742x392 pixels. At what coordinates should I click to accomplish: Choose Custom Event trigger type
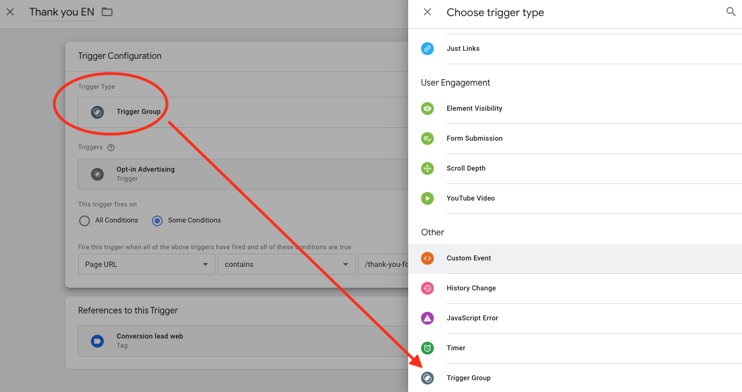pos(575,258)
